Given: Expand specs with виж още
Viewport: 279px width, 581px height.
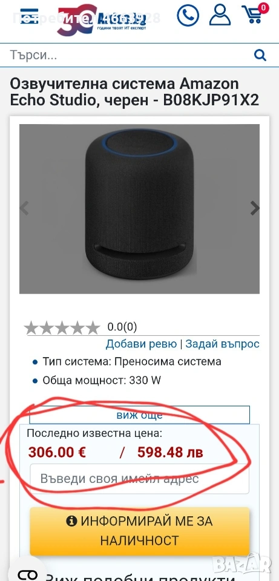Looking at the screenshot, I should 140,415.
